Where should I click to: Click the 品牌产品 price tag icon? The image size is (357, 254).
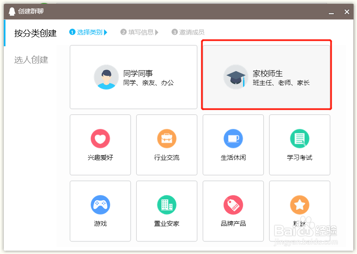233,205
